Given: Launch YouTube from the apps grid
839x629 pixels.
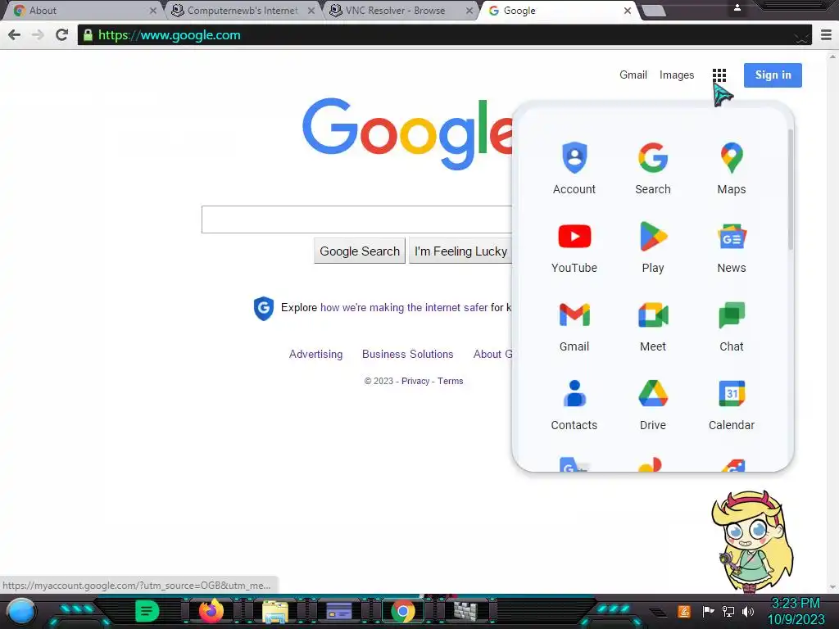Looking at the screenshot, I should coord(574,247).
